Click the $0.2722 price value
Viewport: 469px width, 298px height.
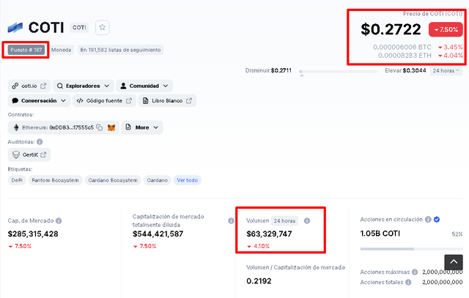pos(391,29)
